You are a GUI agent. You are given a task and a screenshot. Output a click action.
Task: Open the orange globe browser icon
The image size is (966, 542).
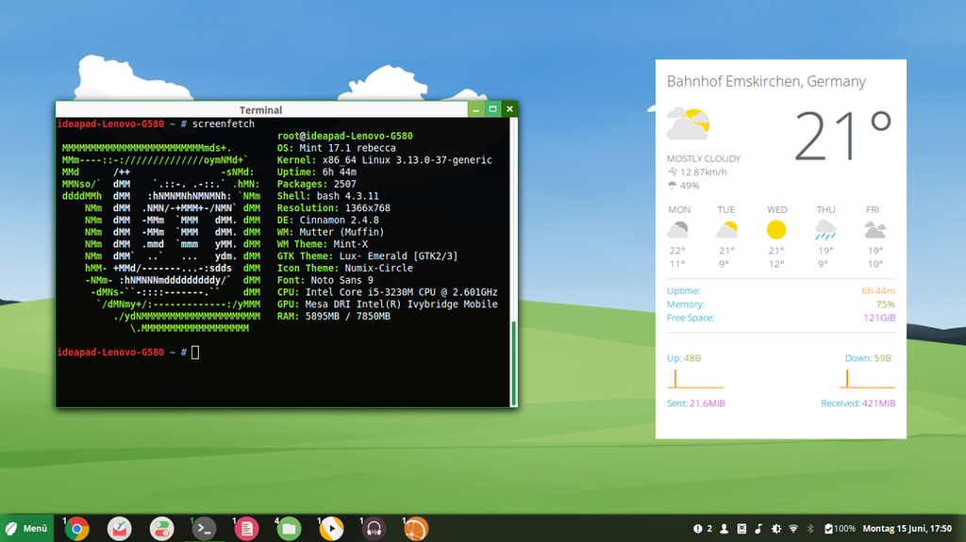[416, 529]
